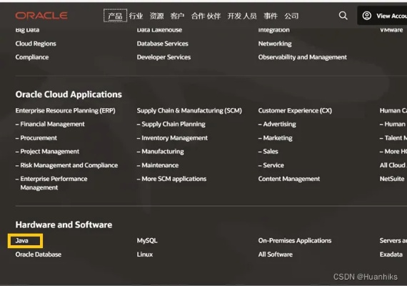Open the Sales link
The width and height of the screenshot is (407, 286).
click(x=271, y=152)
